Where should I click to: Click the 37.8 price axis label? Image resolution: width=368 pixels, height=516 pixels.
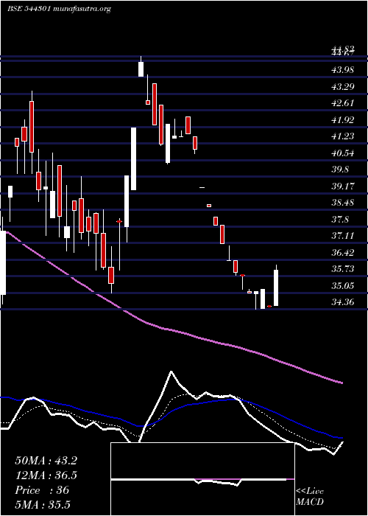(x=340, y=220)
